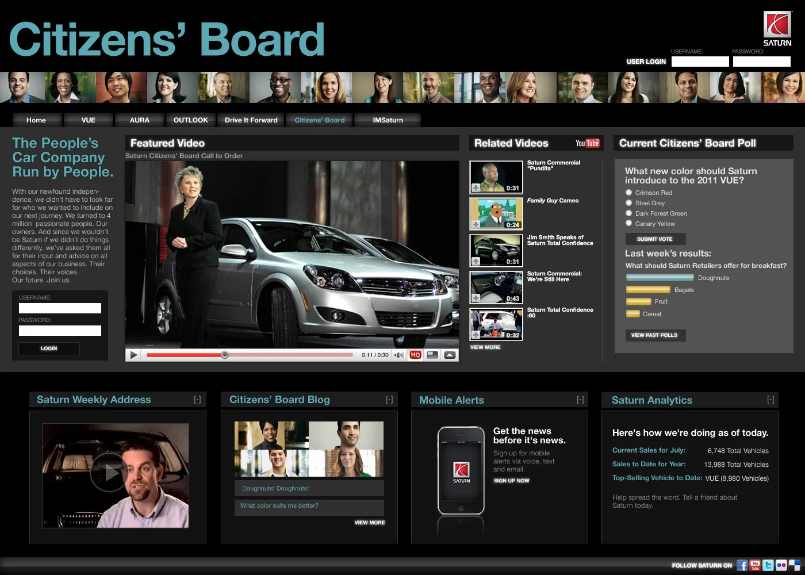
Task: Open the Citizens' Board tab
Action: [320, 120]
